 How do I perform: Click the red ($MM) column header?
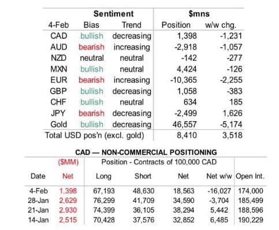68,163
